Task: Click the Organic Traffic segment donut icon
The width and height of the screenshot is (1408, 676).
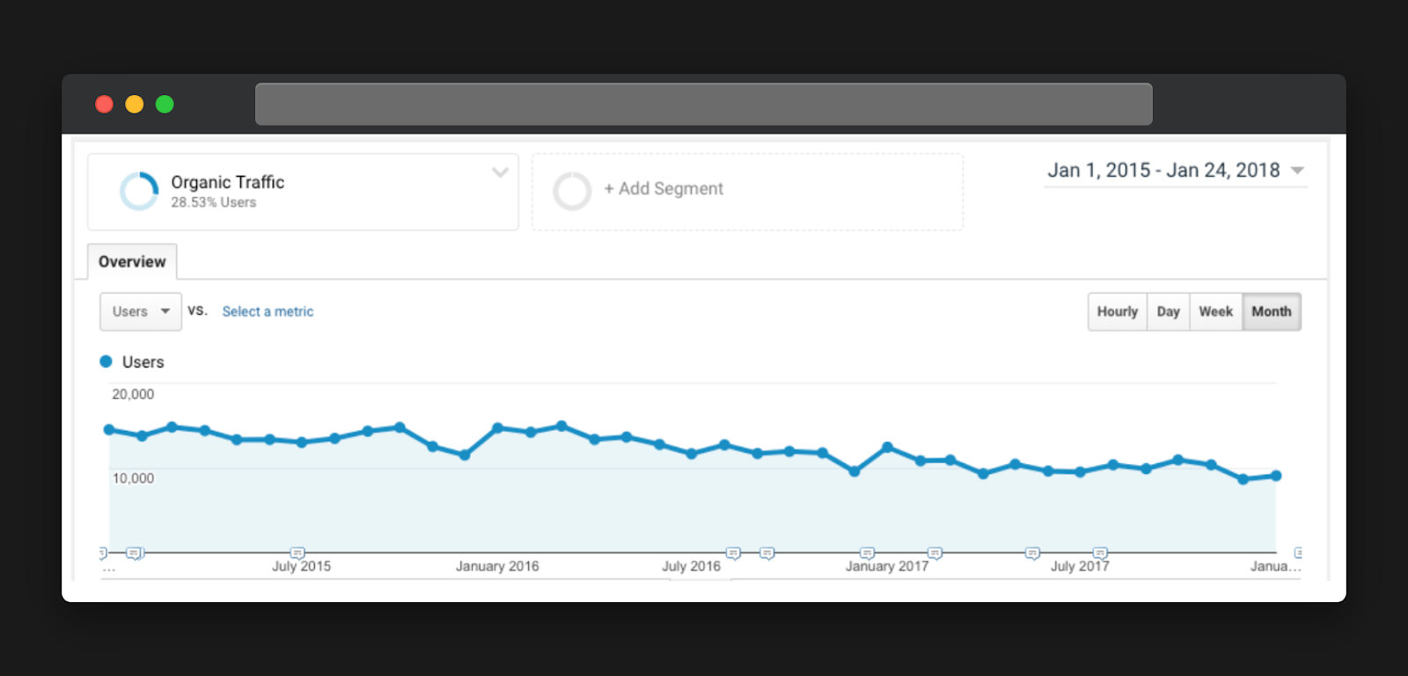Action: click(139, 191)
